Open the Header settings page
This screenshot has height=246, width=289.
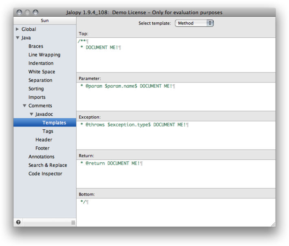(x=44, y=139)
